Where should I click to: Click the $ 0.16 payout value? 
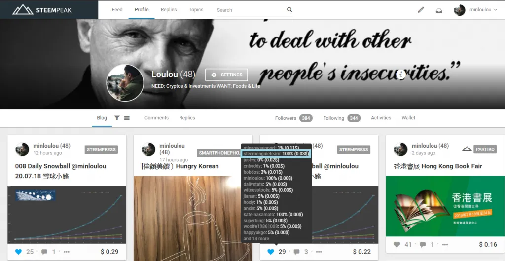(x=488, y=245)
